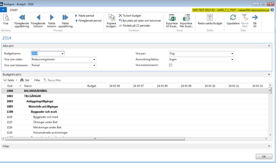Click Rensa filter in the ribbon
Viewport: 276px width, 163px height.
[x=245, y=21]
